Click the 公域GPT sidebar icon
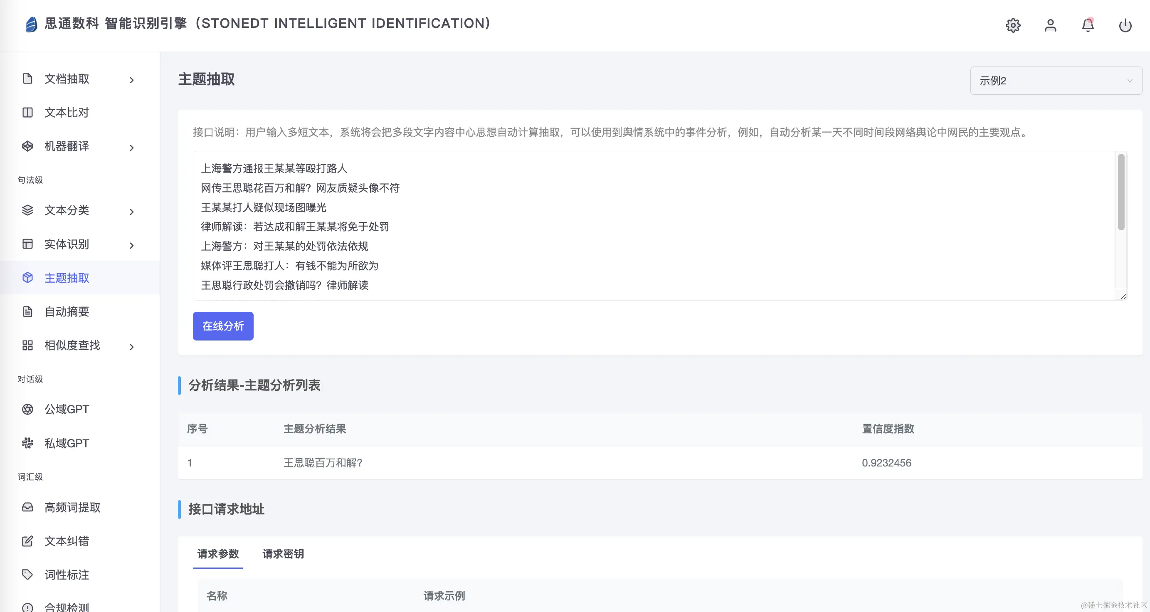The height and width of the screenshot is (612, 1150). coord(28,409)
